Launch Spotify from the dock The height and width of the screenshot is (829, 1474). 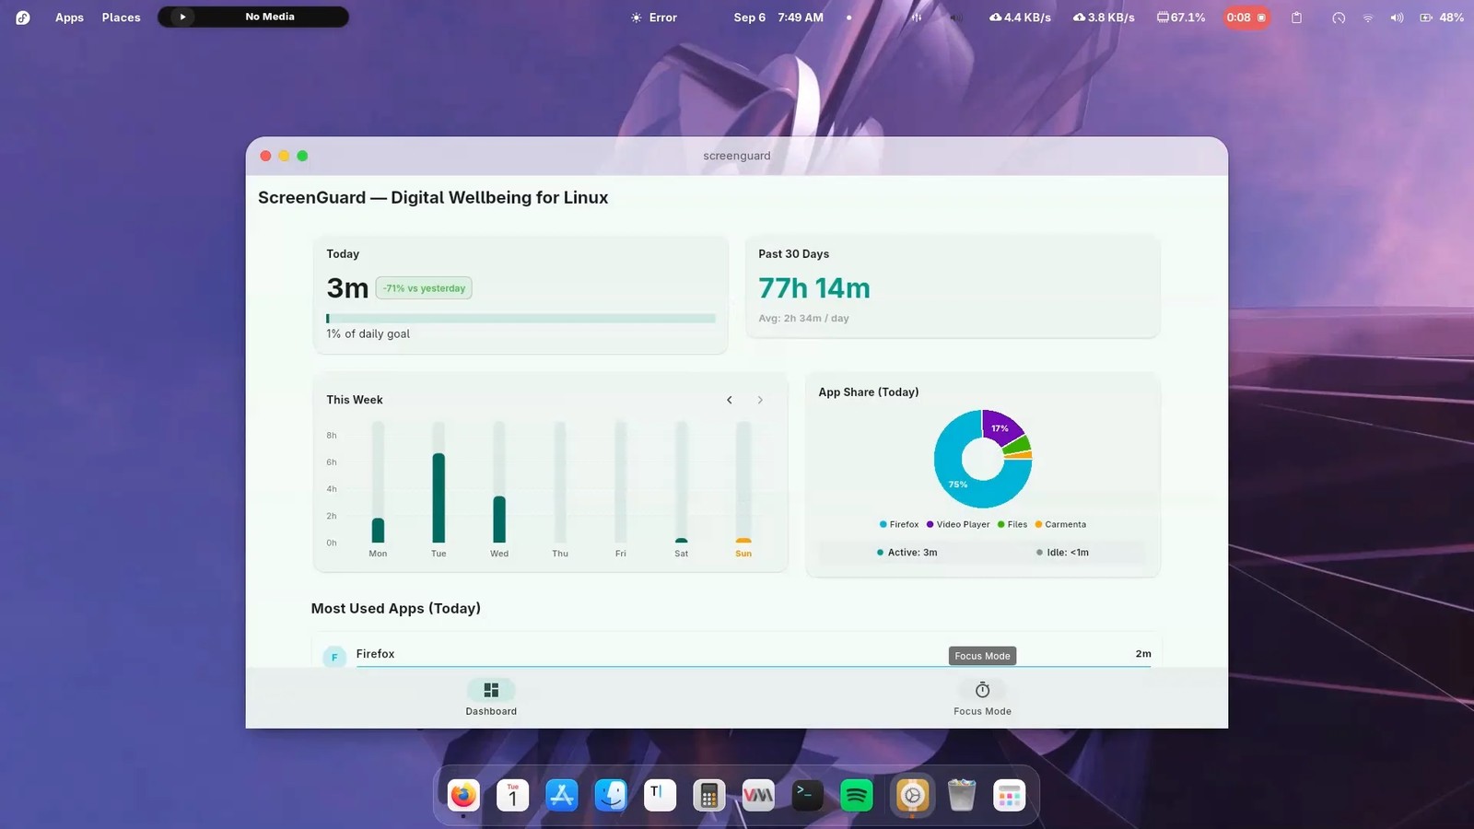857,795
